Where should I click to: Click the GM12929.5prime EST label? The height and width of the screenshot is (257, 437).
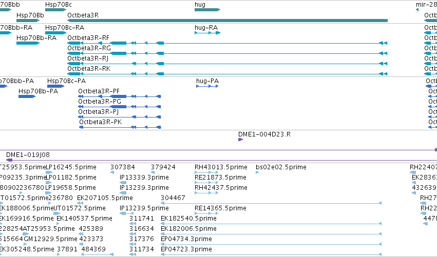(50, 239)
